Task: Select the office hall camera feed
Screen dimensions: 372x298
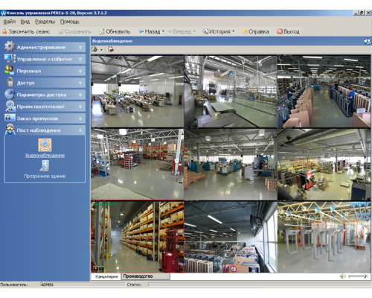Action: pyautogui.click(x=138, y=92)
